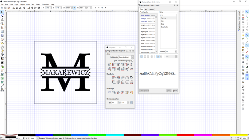
Task: Select the Dropper color picker tool
Action: coord(2,86)
